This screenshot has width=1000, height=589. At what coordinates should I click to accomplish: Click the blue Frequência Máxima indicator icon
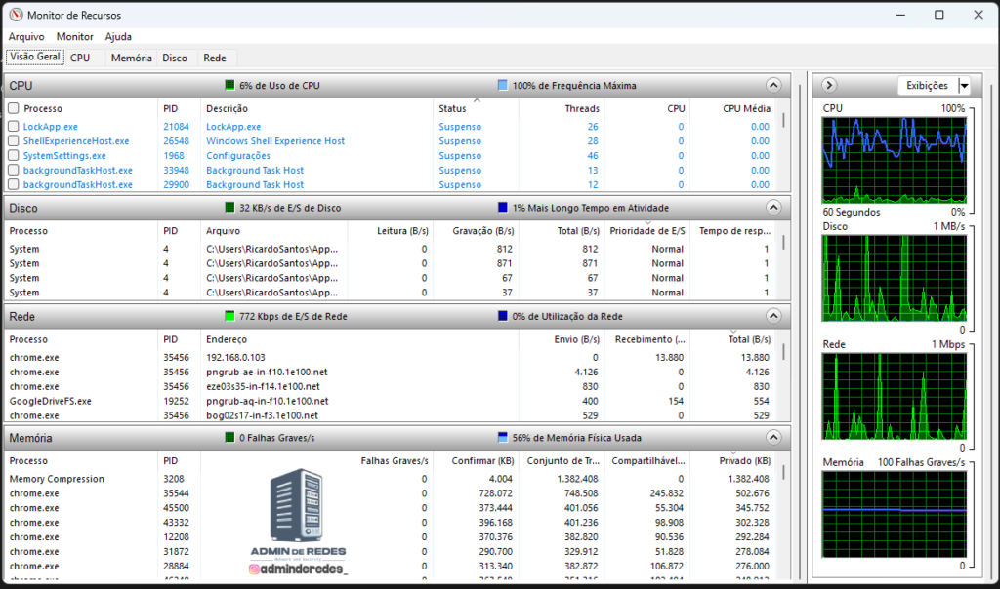(x=503, y=86)
